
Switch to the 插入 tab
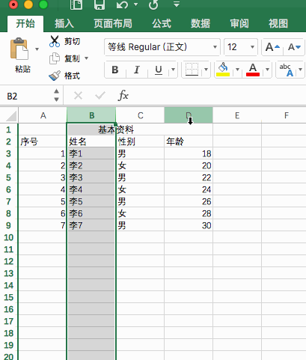coord(64,24)
